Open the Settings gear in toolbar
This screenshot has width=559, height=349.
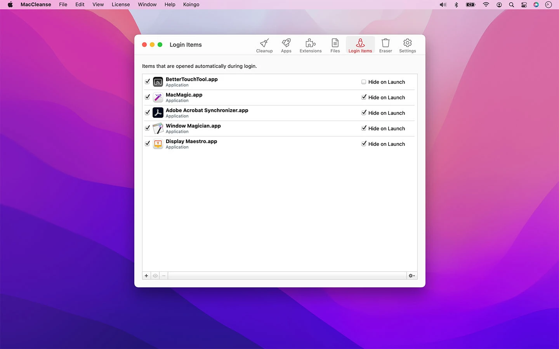tap(407, 45)
